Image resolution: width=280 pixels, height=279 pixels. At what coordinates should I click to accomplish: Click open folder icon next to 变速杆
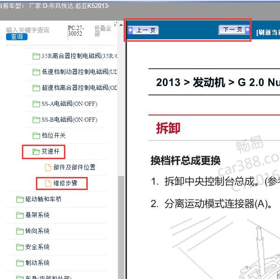[36, 152]
